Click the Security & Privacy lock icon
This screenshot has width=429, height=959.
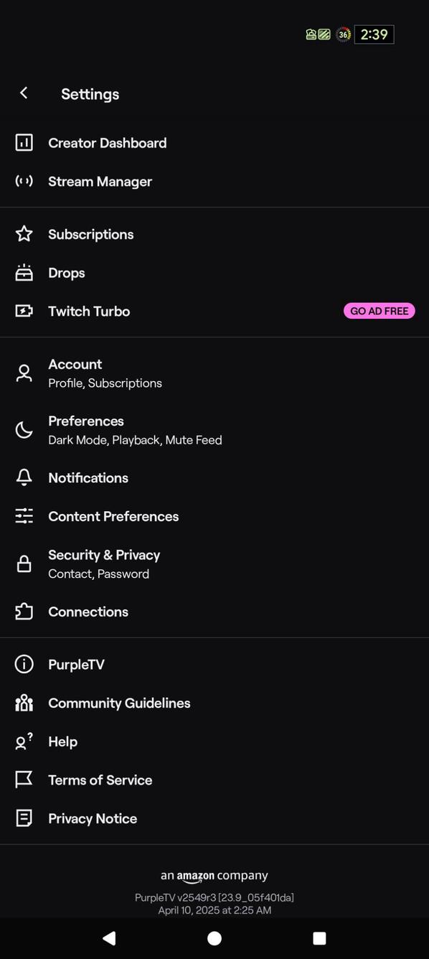24,563
